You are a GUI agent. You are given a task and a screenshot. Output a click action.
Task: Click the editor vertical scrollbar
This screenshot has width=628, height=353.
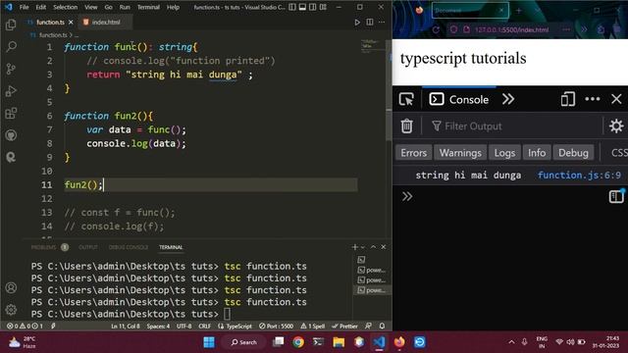pyautogui.click(x=389, y=90)
